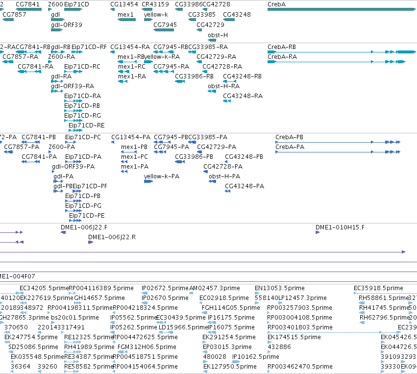The image size is (417, 374).
Task: Select the CrebA gene feature
Action: coord(342,9)
